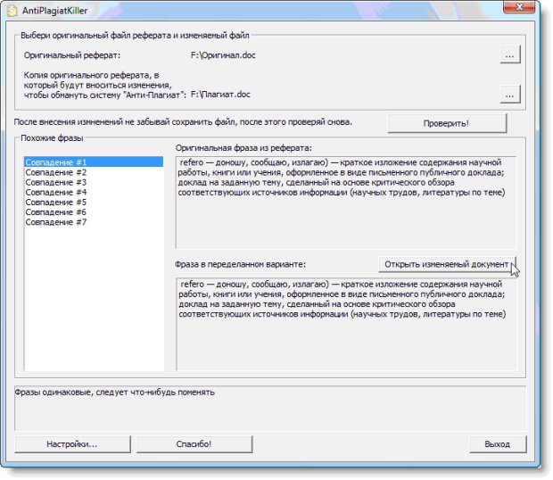Select Совпадение #6 in the list
The width and height of the screenshot is (553, 480).
(94, 212)
